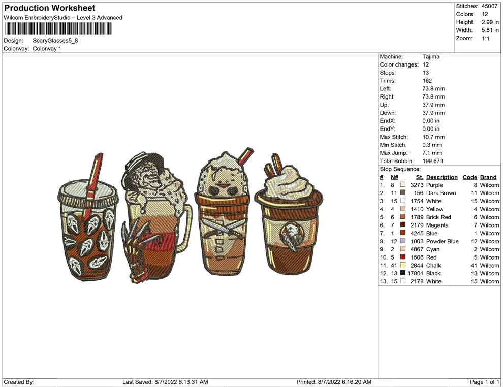Click the design name ScaryGlasses5_8

coord(55,41)
